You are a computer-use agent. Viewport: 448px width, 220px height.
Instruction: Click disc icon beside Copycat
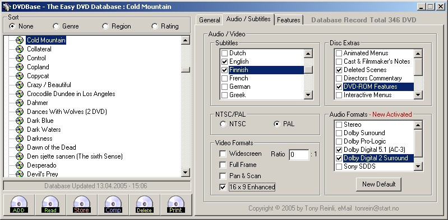20,76
